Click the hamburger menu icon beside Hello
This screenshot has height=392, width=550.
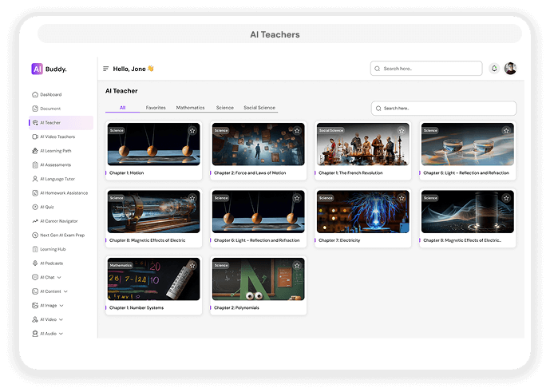(x=105, y=69)
